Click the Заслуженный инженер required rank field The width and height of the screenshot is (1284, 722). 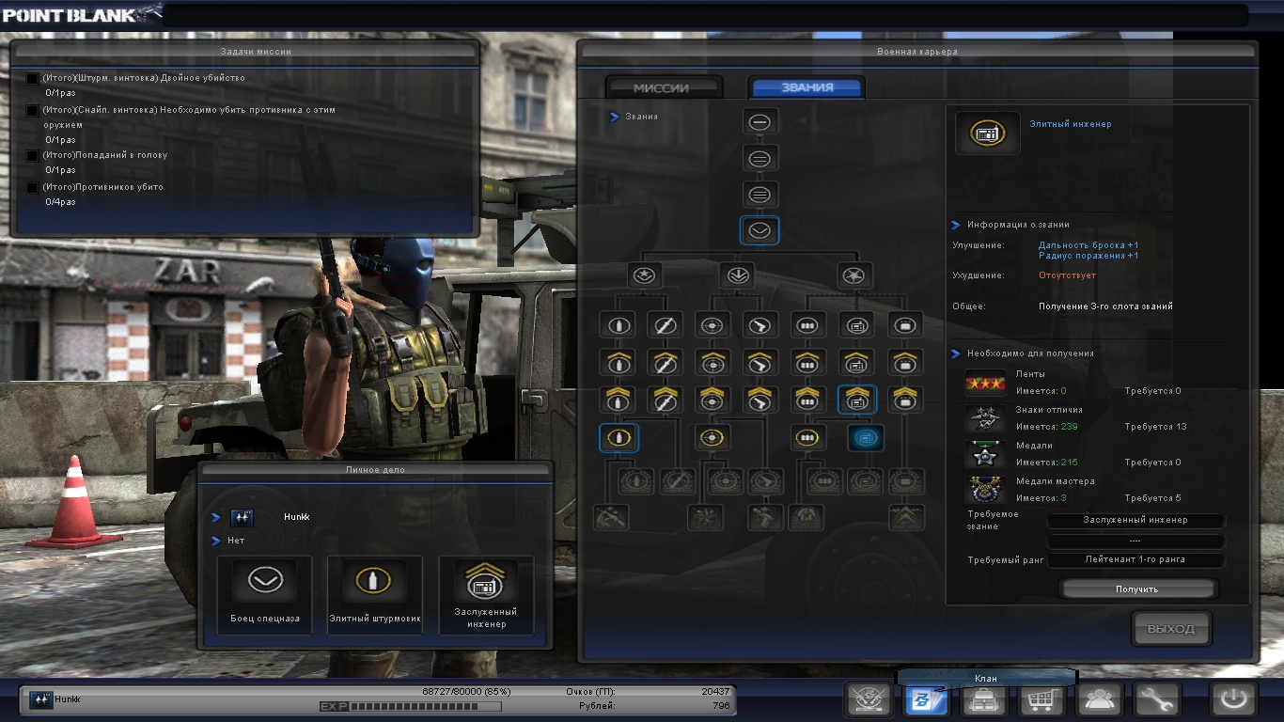click(1135, 520)
